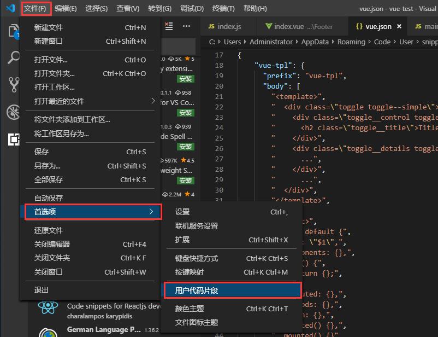
Task: Click 退出 in the file menu
Action: [90, 290]
